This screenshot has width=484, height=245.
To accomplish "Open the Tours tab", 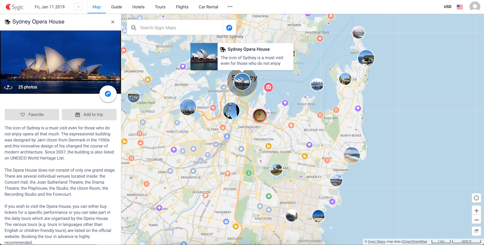I will click(160, 7).
